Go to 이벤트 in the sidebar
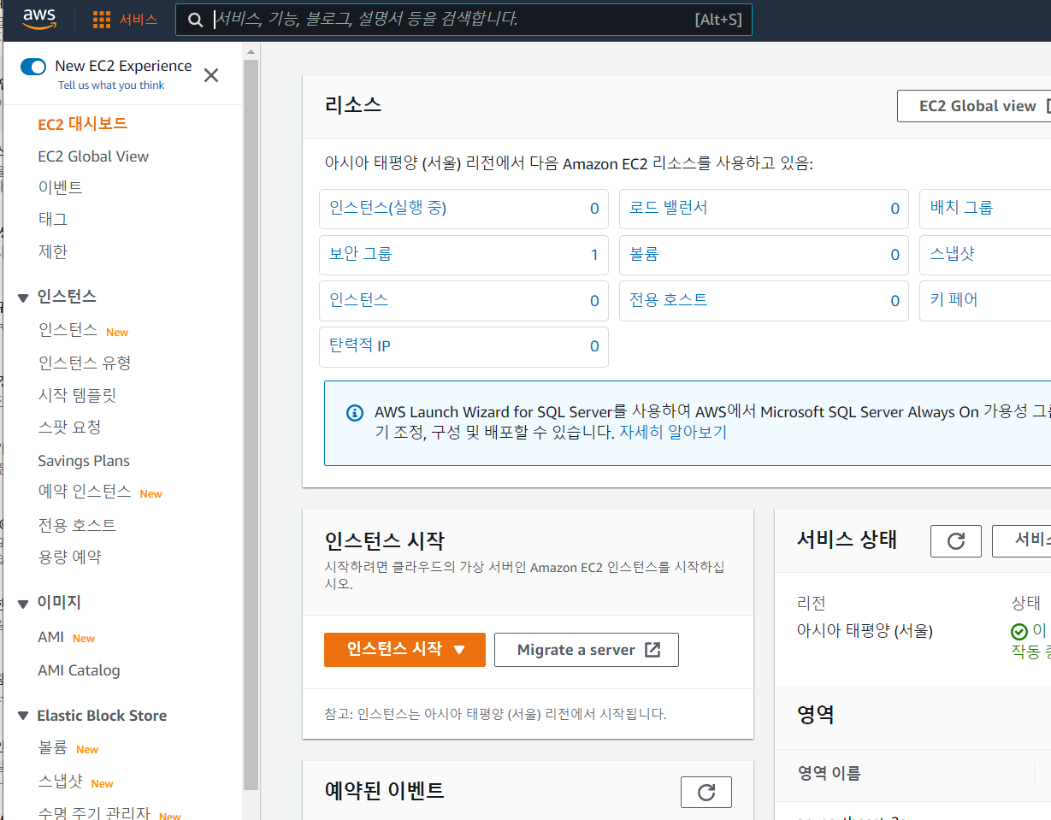Viewport: 1051px width, 820px height. (x=60, y=187)
